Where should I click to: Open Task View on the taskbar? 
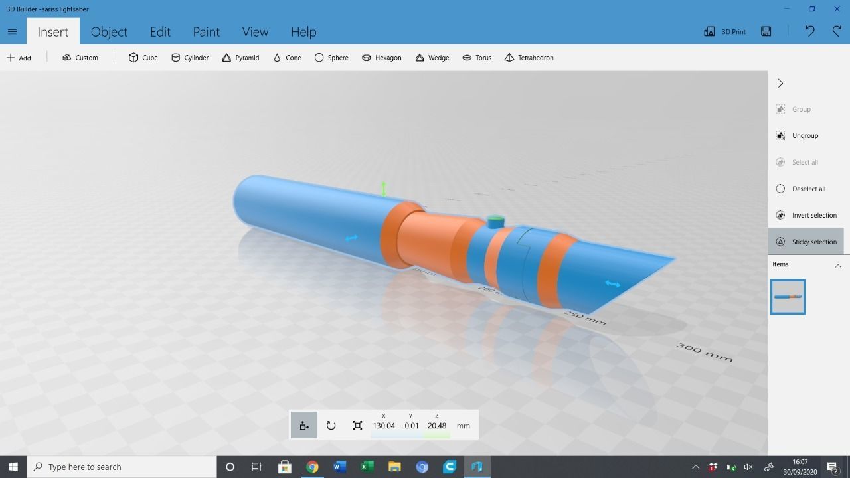[x=256, y=467]
